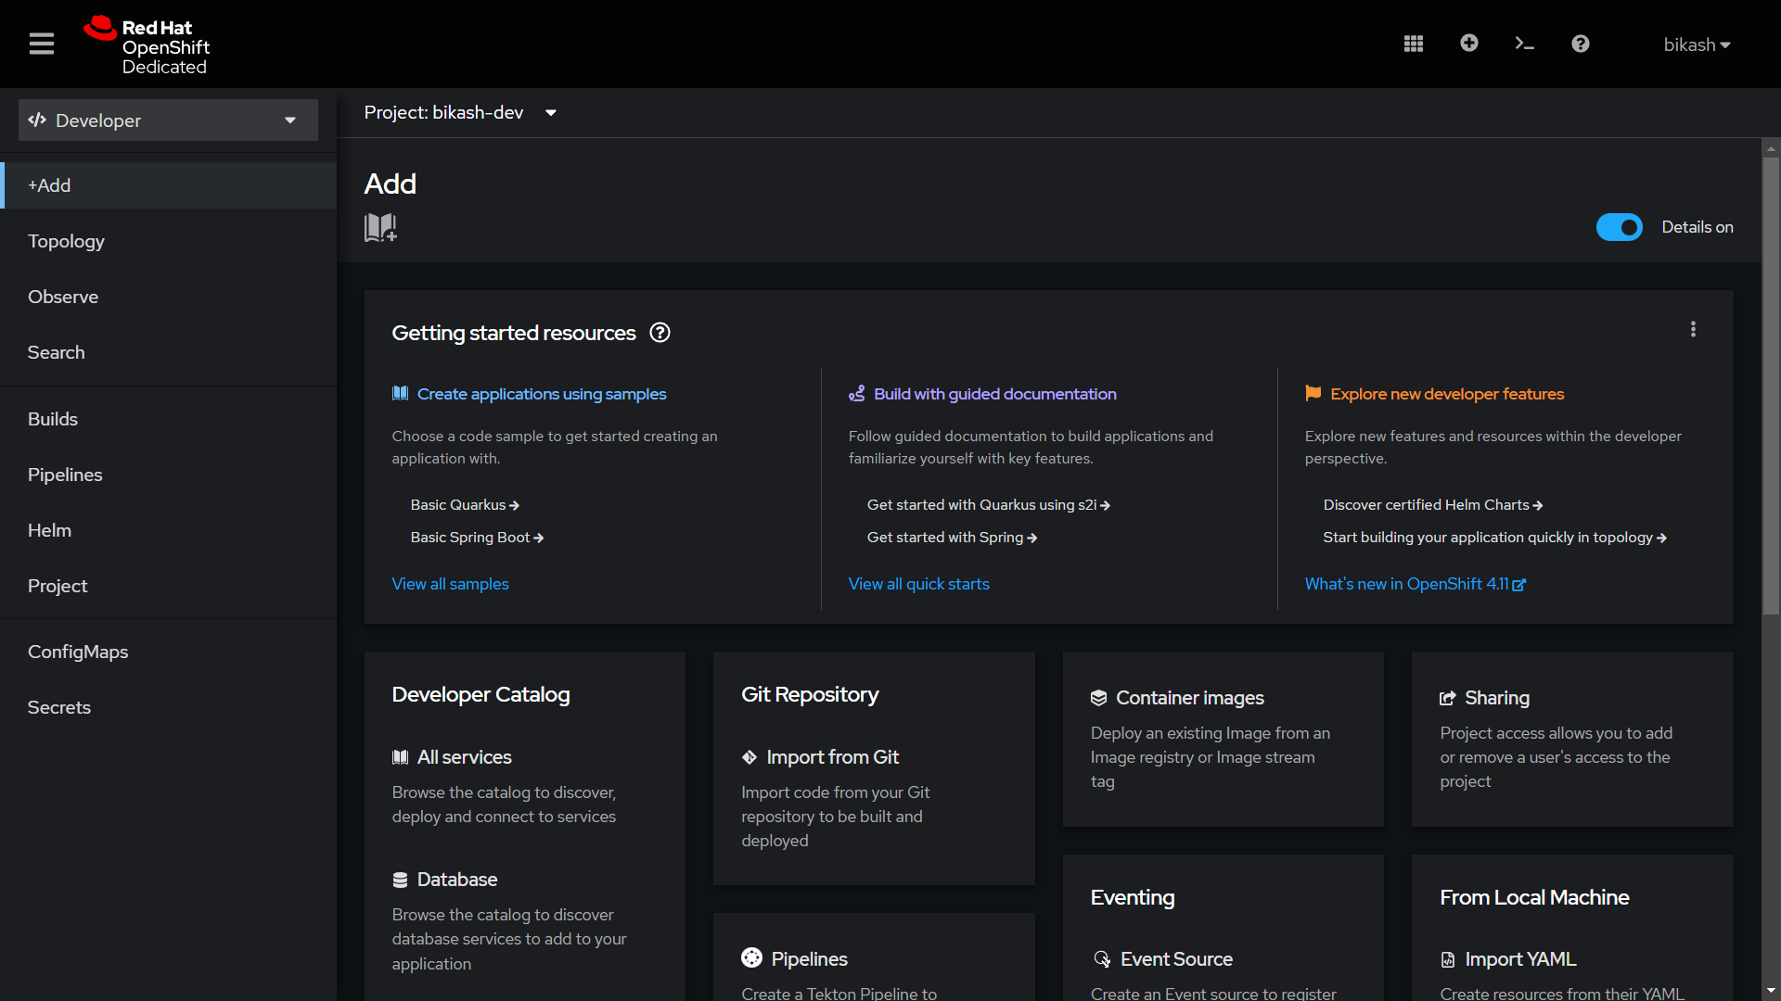Click the Import YAML file icon

[1448, 959]
